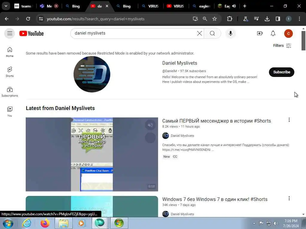Open zoom indicator in address bar

tap(205, 19)
